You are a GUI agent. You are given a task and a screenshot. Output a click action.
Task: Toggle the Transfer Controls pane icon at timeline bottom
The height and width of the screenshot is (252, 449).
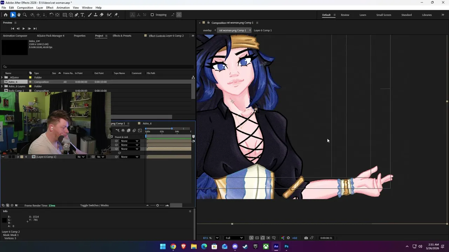click(7, 205)
